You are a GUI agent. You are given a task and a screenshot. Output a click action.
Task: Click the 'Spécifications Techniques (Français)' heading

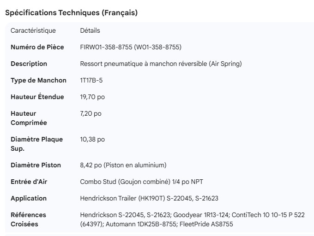point(71,13)
